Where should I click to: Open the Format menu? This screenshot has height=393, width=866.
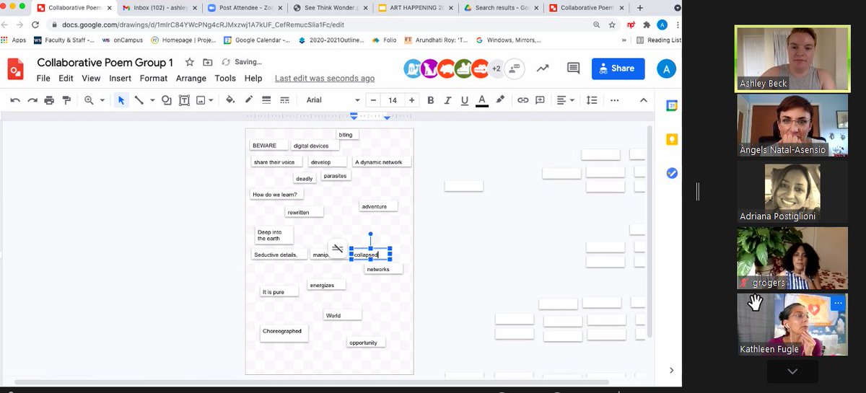(154, 78)
